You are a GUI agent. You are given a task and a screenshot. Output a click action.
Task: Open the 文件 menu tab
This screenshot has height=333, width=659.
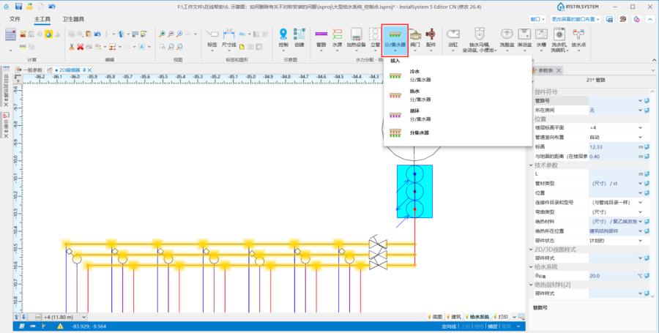[15, 19]
